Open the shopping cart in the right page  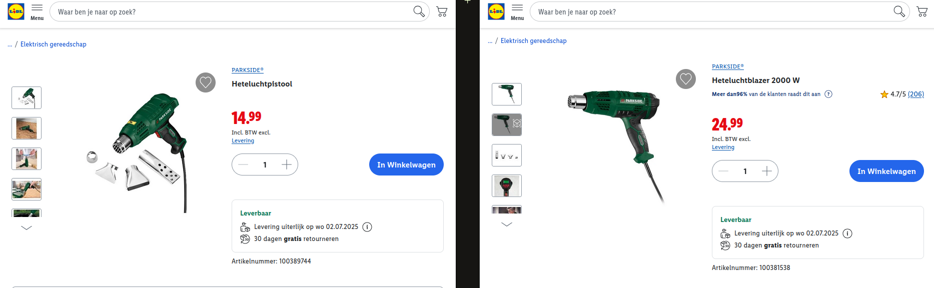point(922,11)
